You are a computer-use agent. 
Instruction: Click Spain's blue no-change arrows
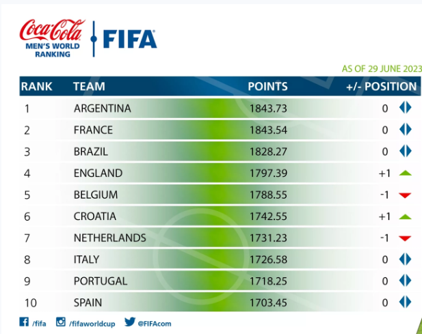(x=405, y=301)
